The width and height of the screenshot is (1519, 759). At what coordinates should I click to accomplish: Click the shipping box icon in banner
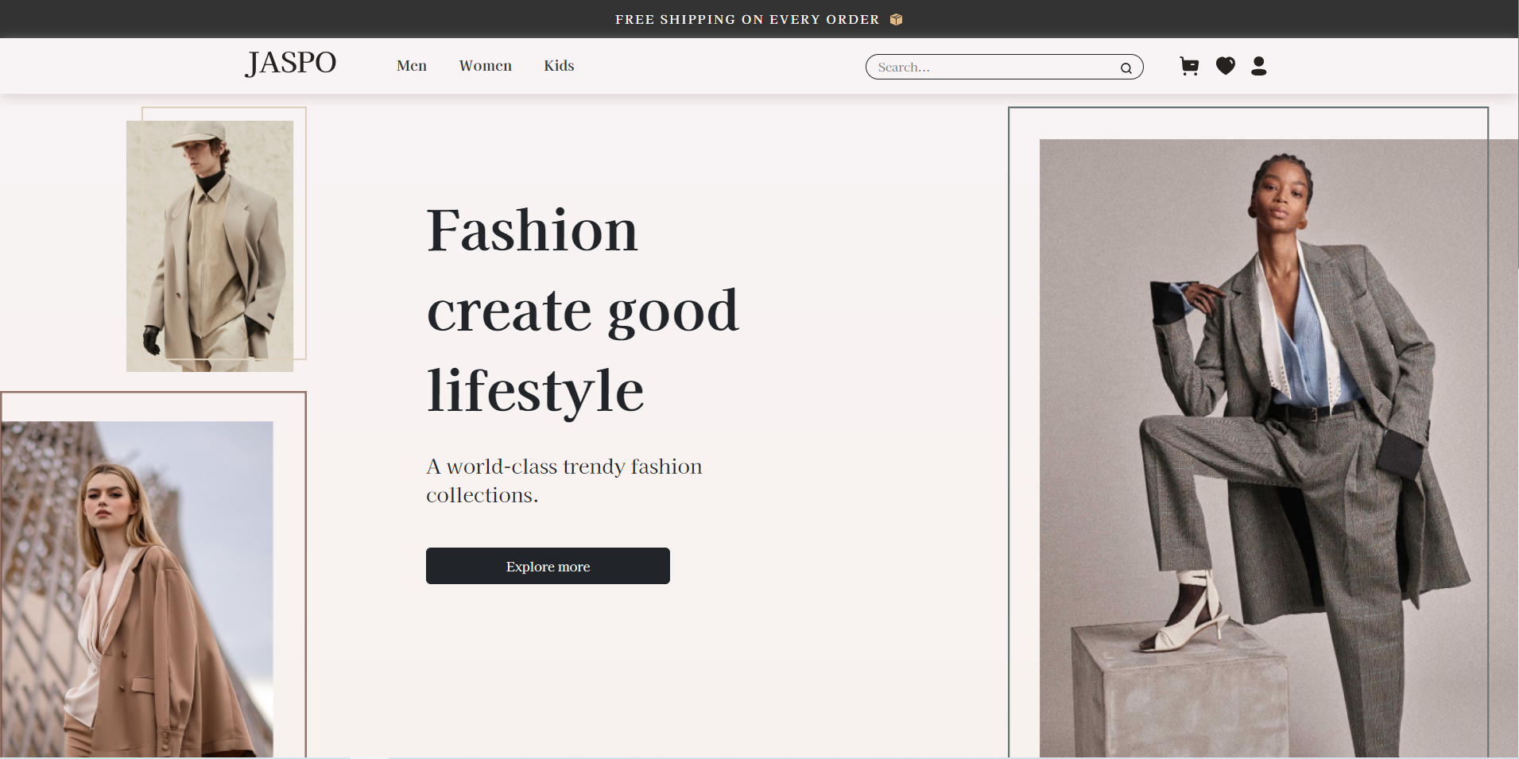896,19
